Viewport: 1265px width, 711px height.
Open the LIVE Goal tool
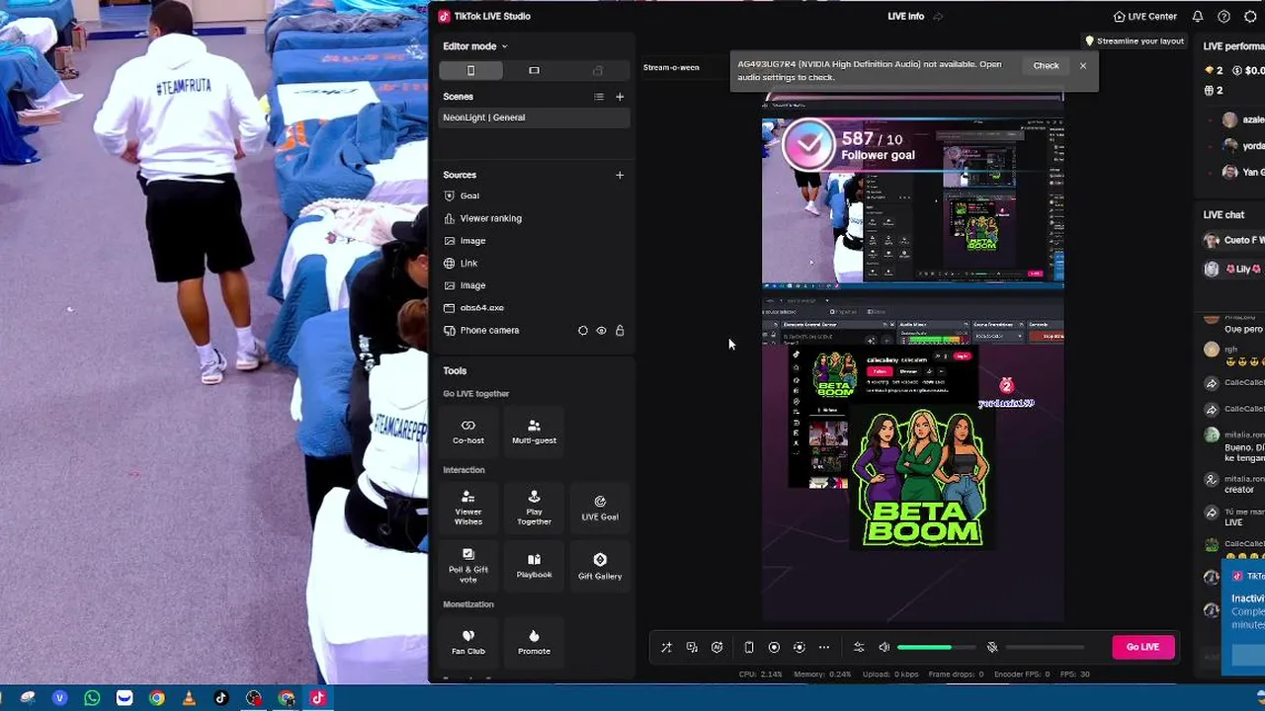(x=600, y=508)
